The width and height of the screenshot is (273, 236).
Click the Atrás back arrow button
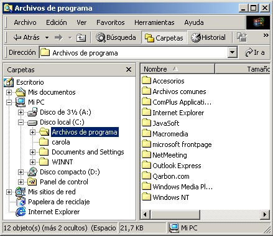(26, 37)
